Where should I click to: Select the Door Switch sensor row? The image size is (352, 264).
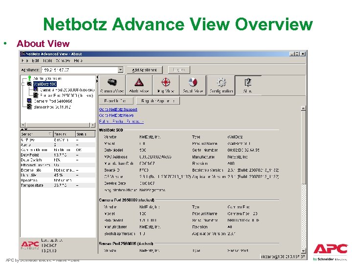[58, 160]
